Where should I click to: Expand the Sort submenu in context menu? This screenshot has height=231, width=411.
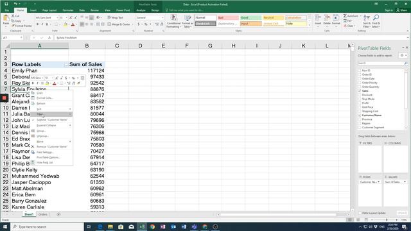51,109
